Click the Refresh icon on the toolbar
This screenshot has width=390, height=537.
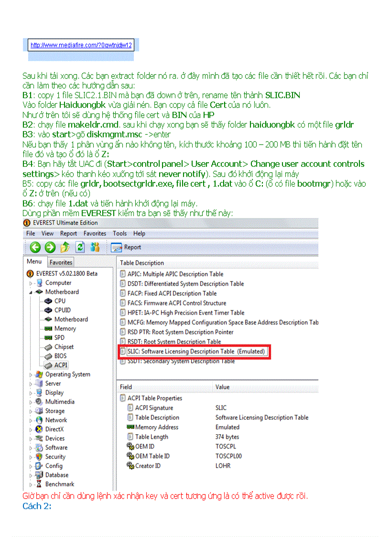pos(79,247)
